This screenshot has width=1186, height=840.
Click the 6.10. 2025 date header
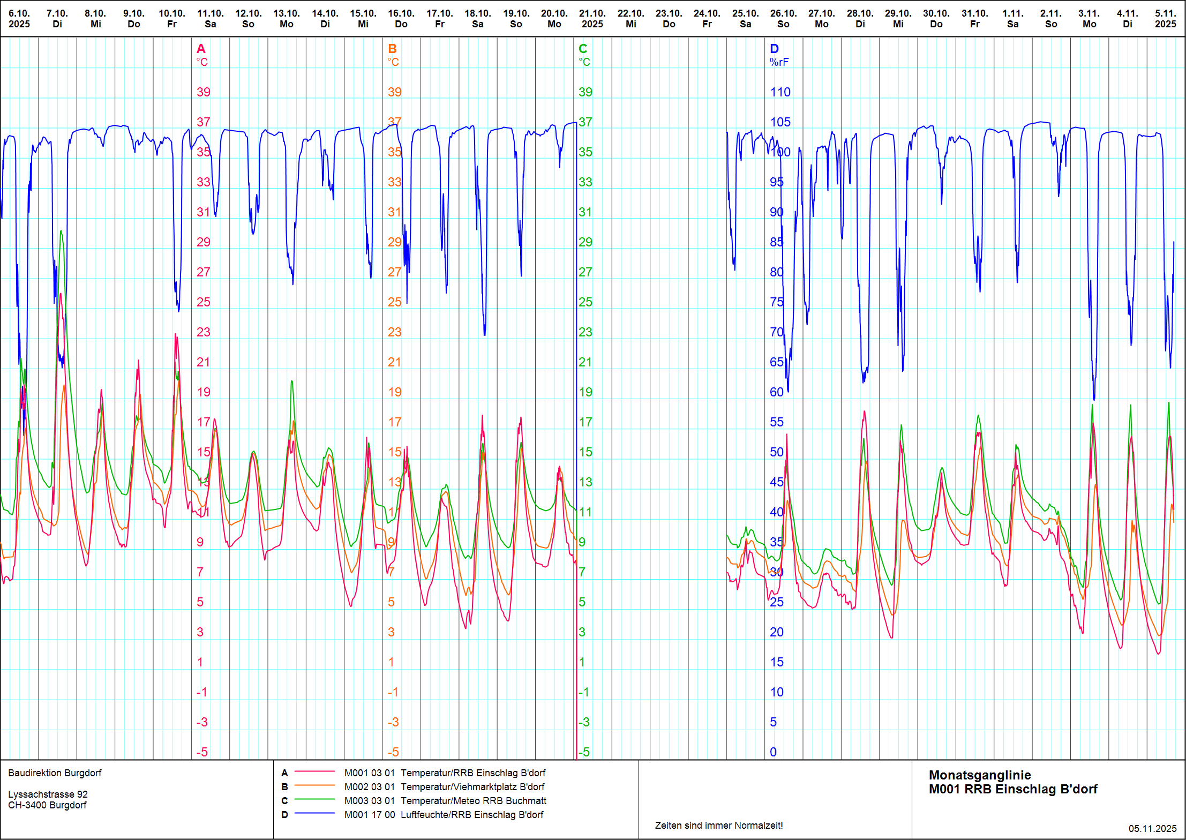(x=19, y=19)
